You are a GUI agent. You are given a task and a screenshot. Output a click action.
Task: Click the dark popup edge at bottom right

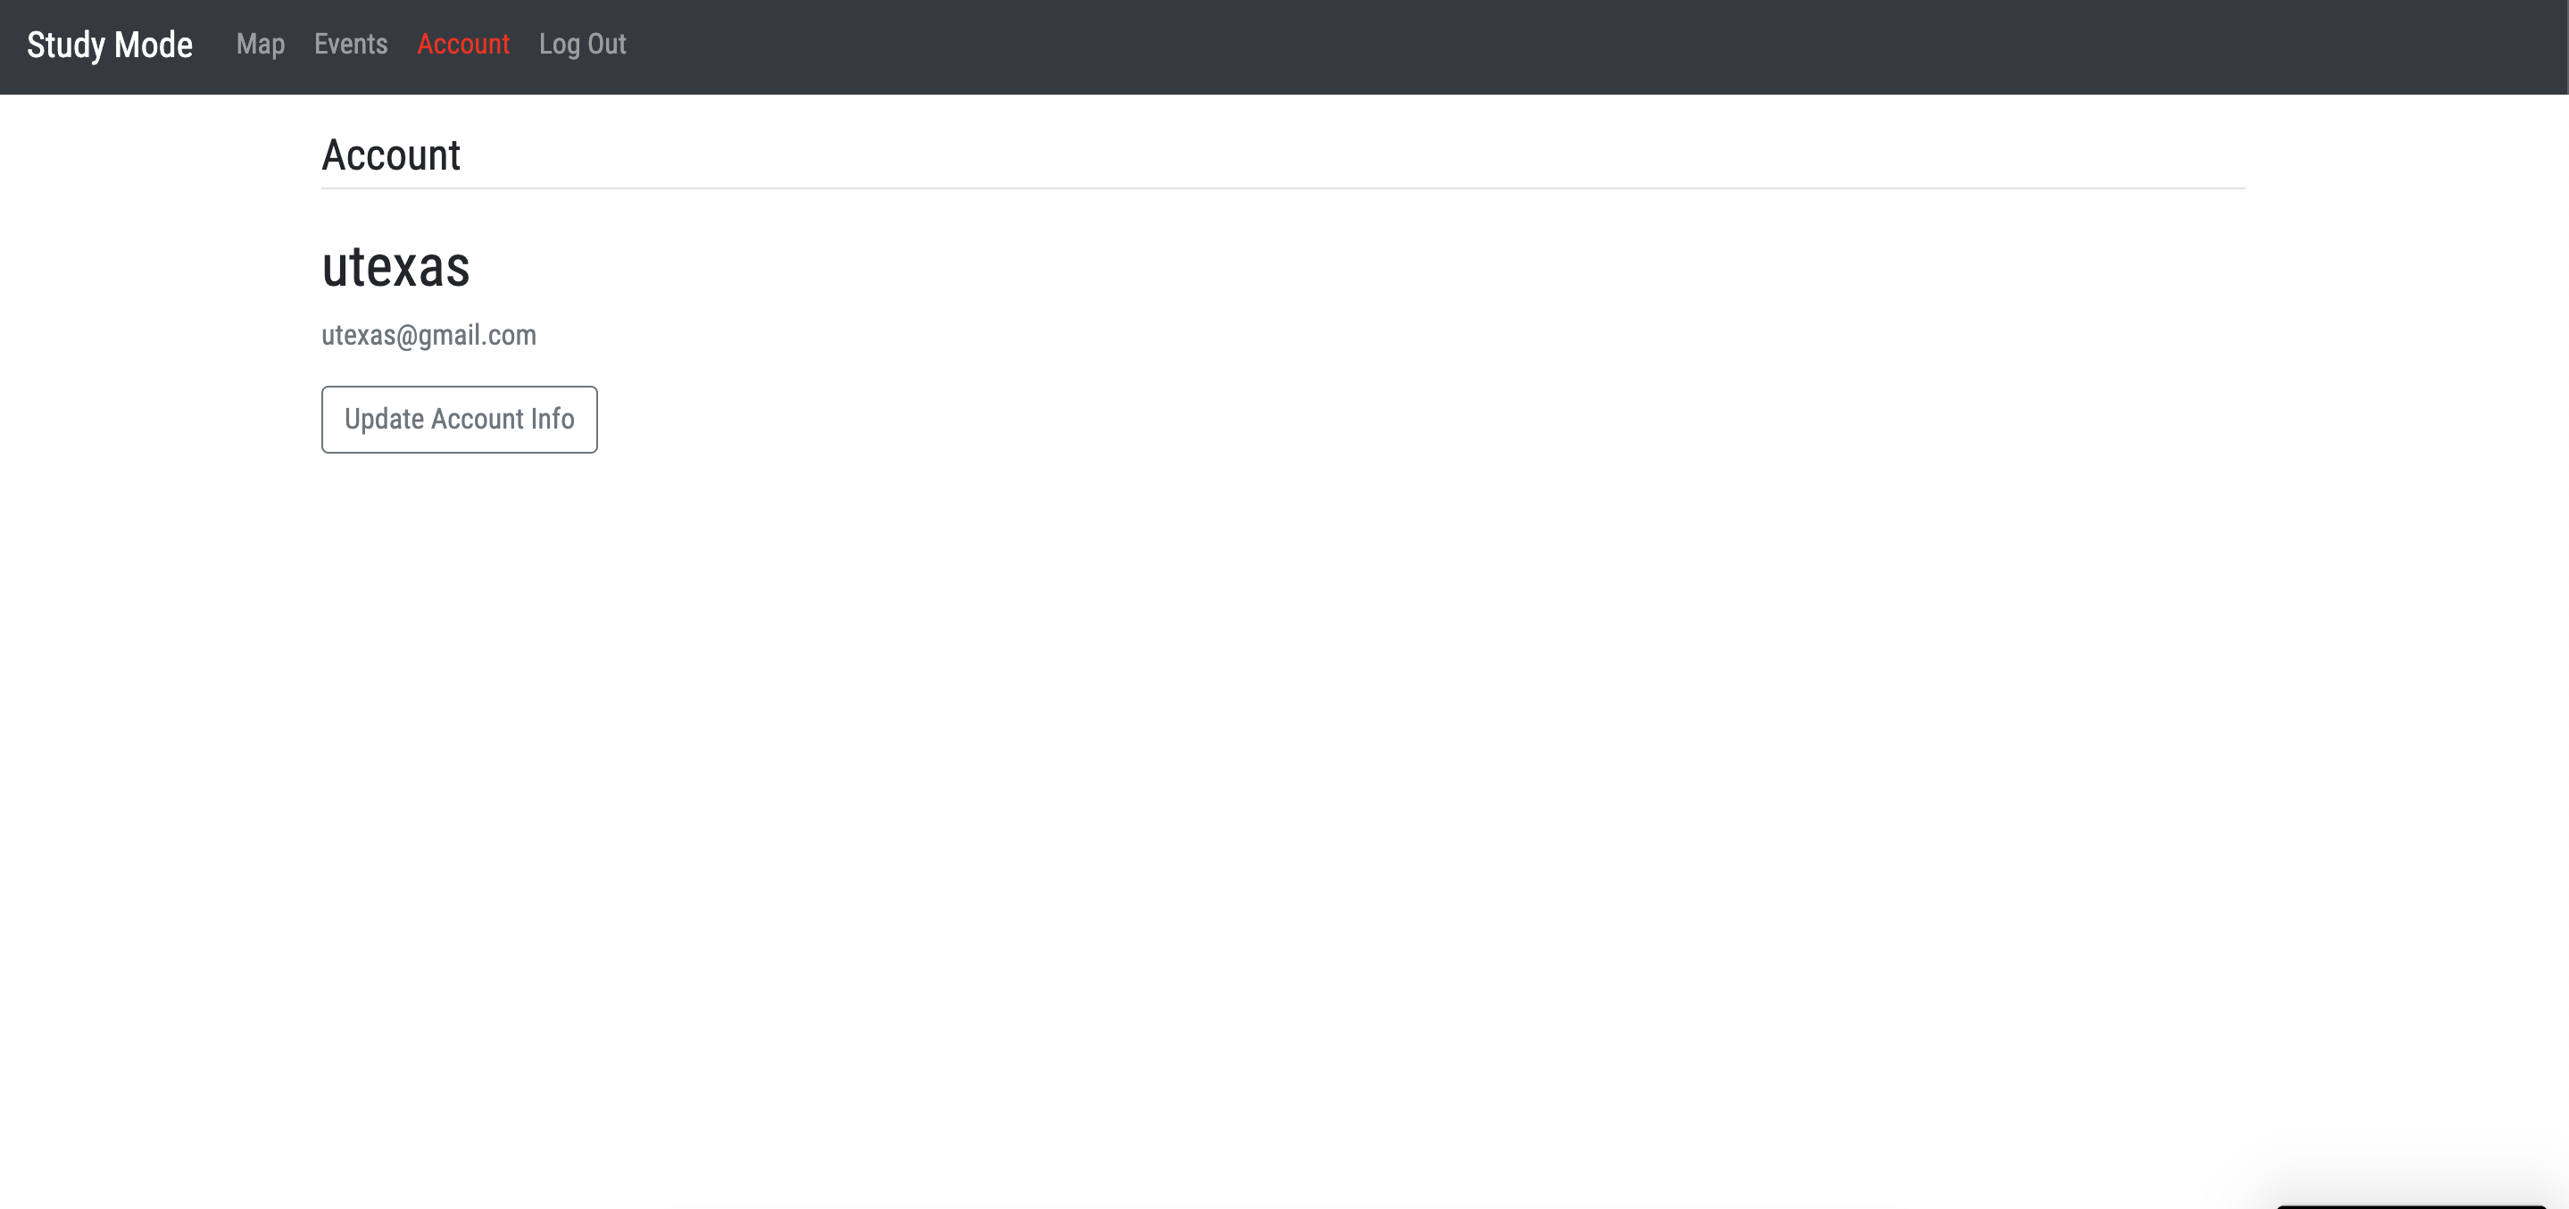click(2411, 1206)
